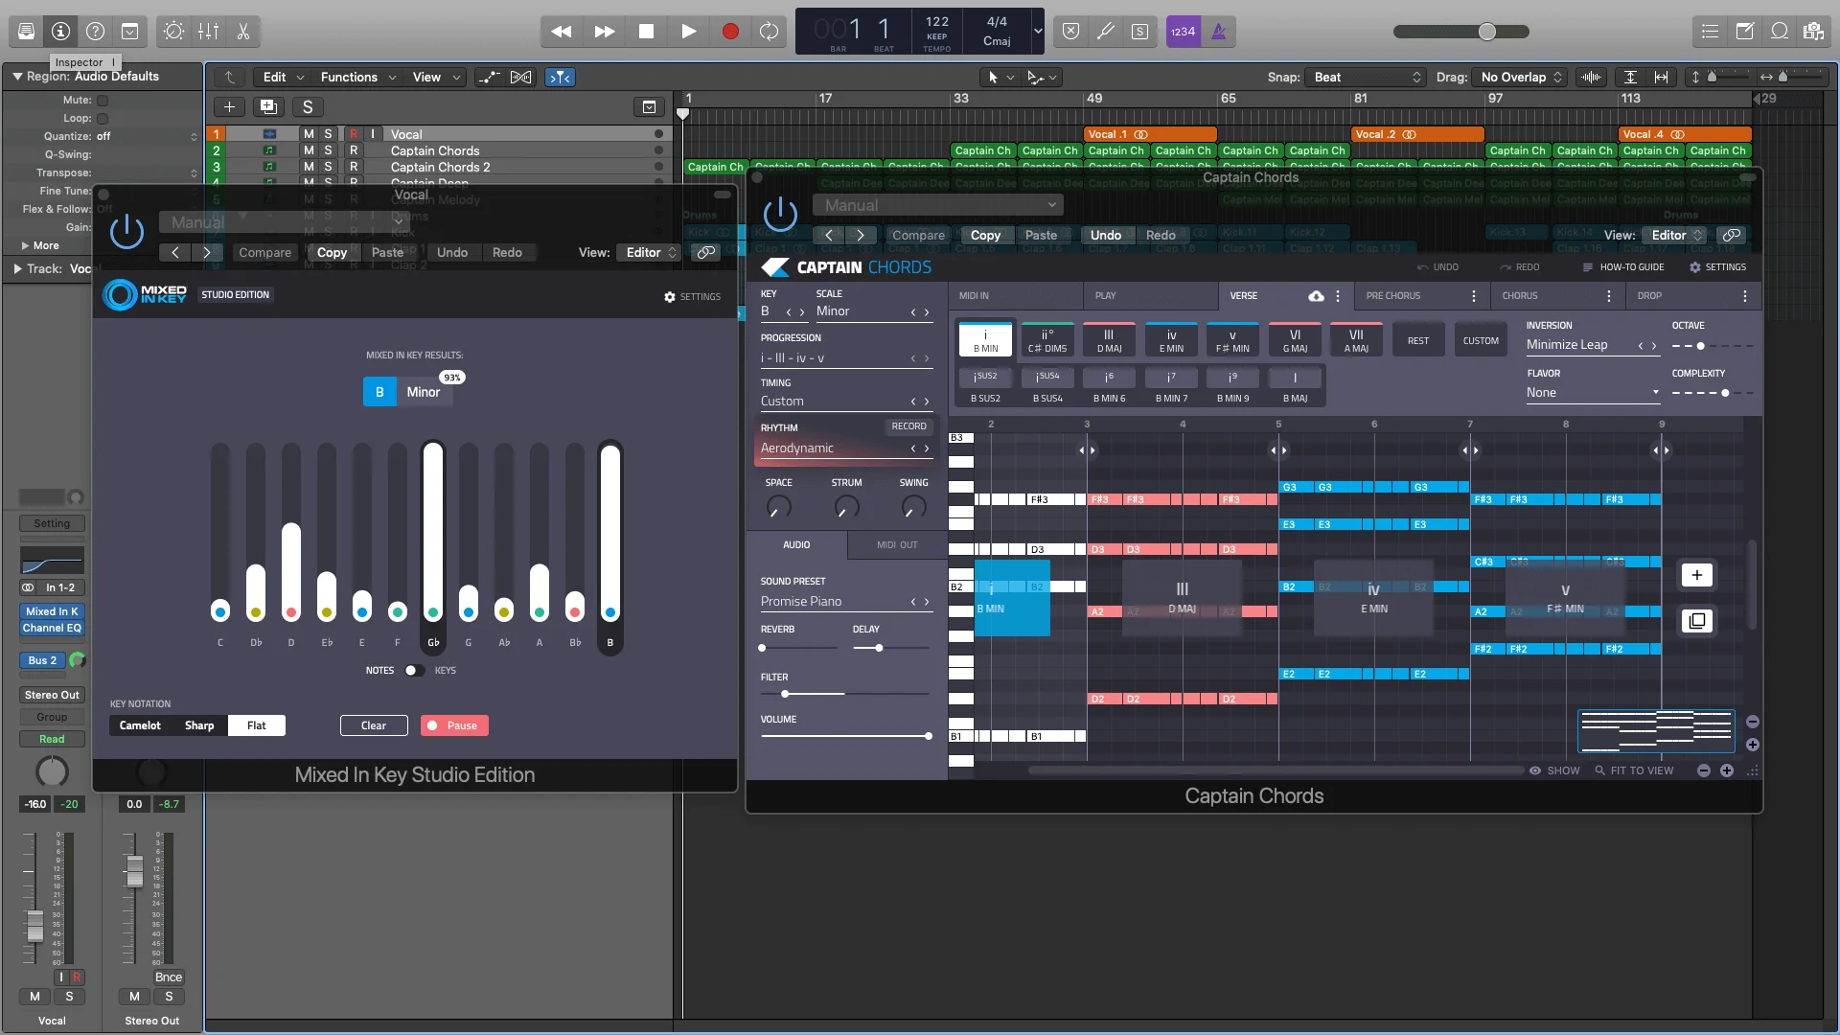Toggle Cycle mode in transport bar
Image resolution: width=1840 pixels, height=1035 pixels.
point(769,32)
